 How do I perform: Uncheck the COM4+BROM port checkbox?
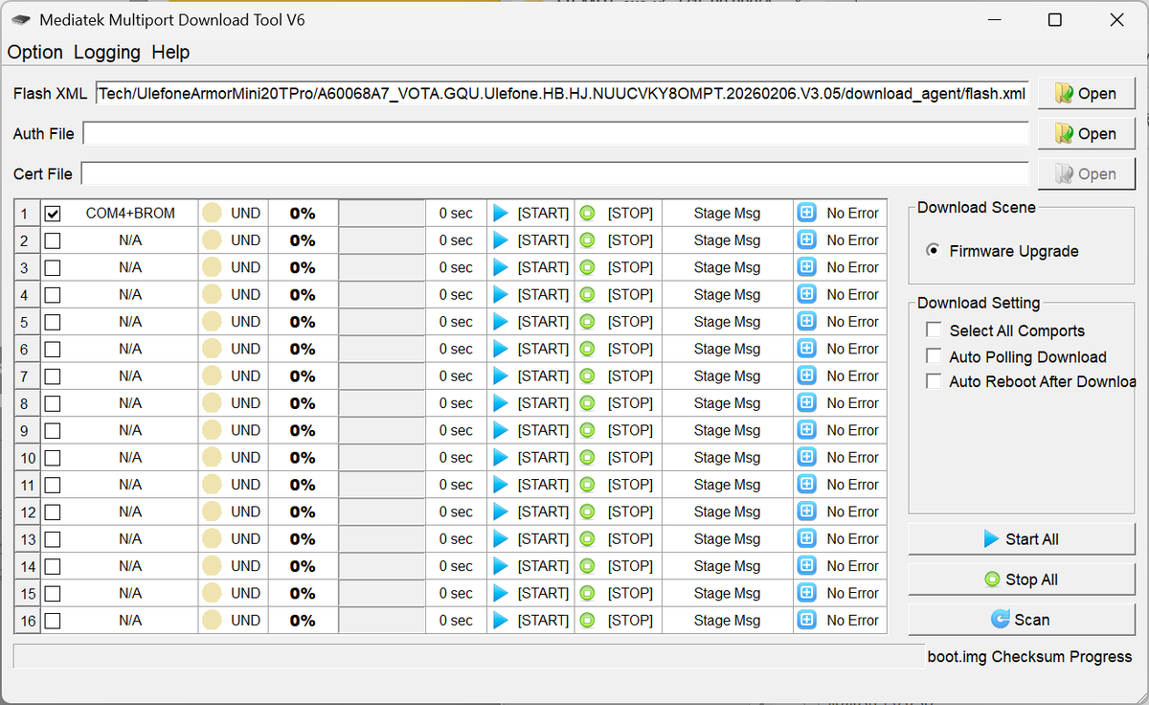53,213
